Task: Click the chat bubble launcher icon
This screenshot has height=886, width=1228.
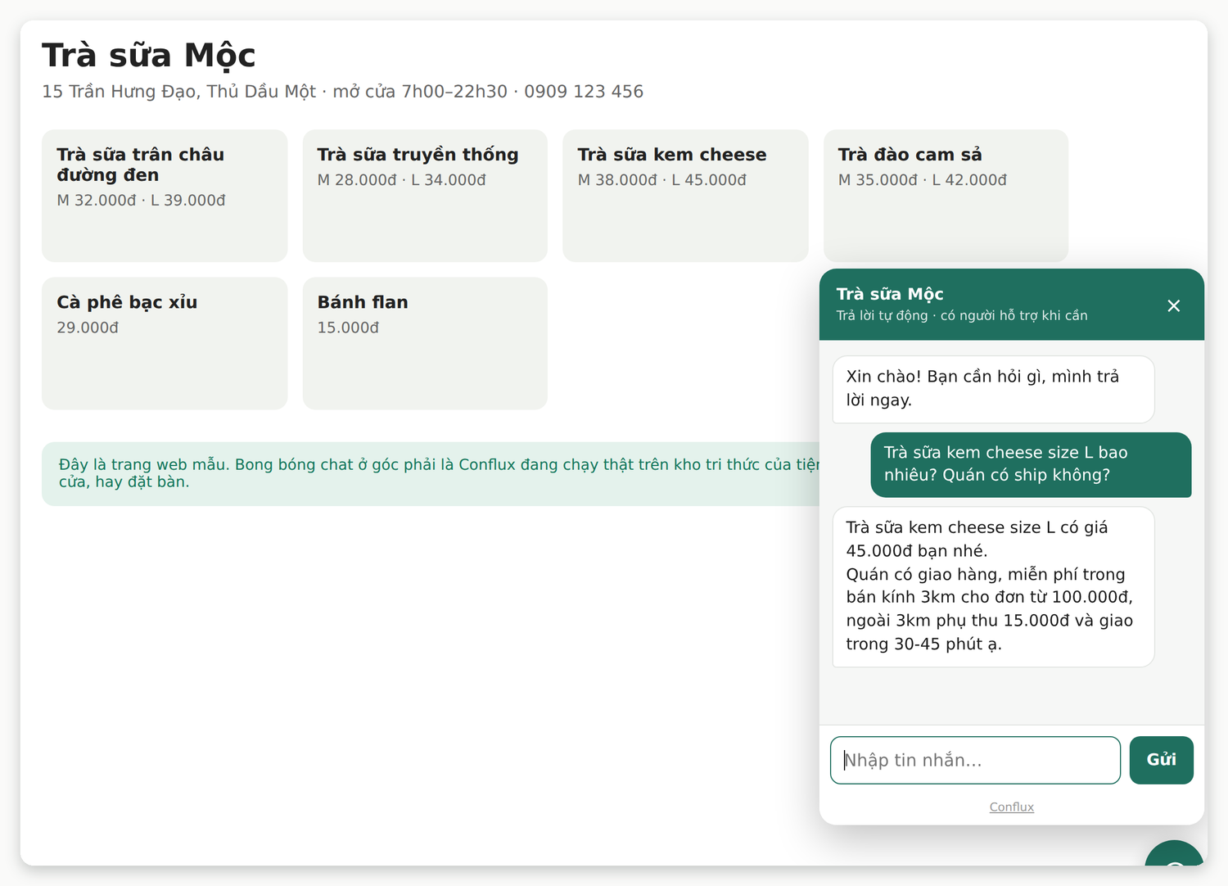Action: coord(1175,855)
